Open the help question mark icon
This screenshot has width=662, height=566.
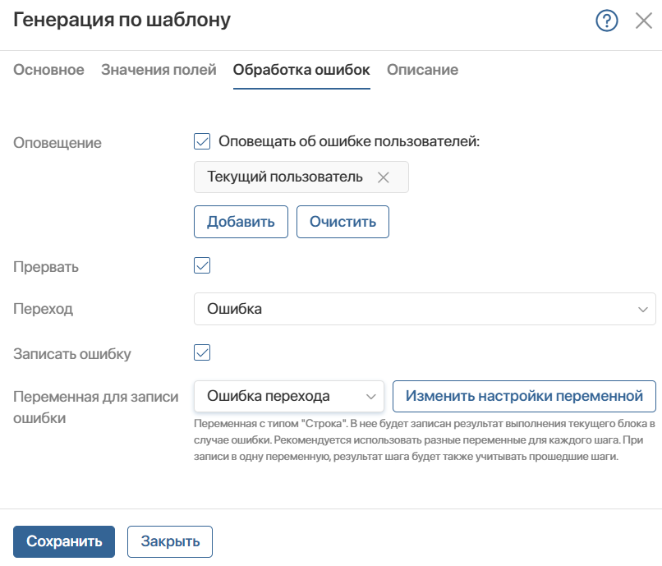[607, 21]
